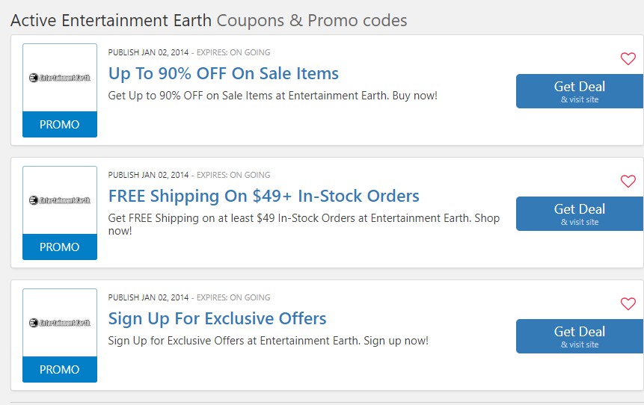Click the 90% OFF sale items description text

(272, 96)
